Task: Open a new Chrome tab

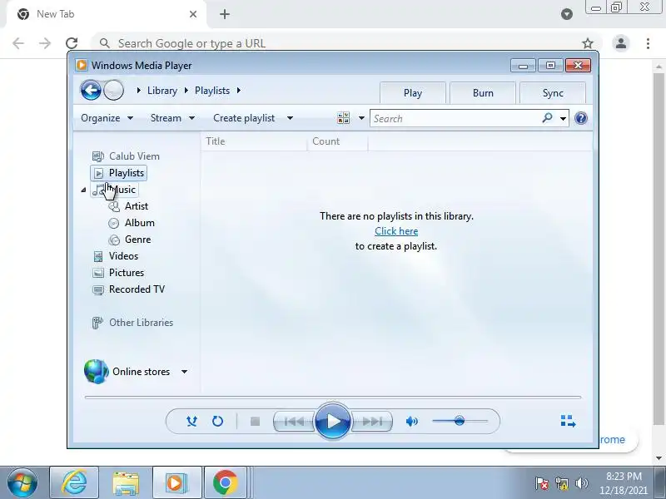Action: pyautogui.click(x=225, y=14)
